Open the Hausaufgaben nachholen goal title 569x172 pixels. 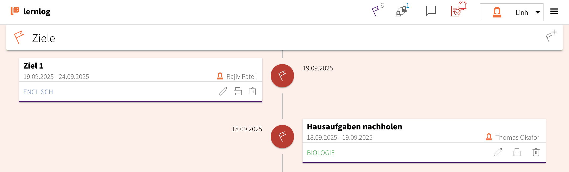point(354,127)
